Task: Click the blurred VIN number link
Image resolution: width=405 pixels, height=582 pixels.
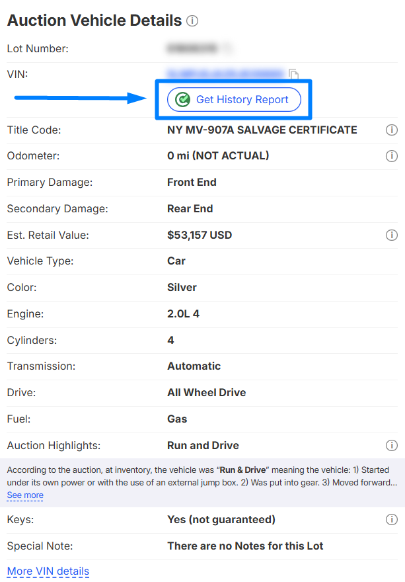Action: pyautogui.click(x=225, y=73)
